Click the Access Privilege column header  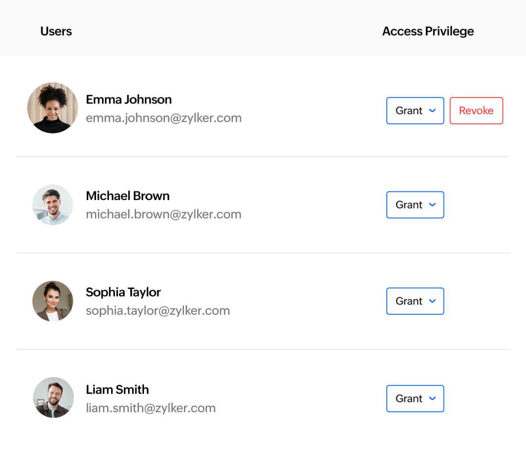[428, 31]
